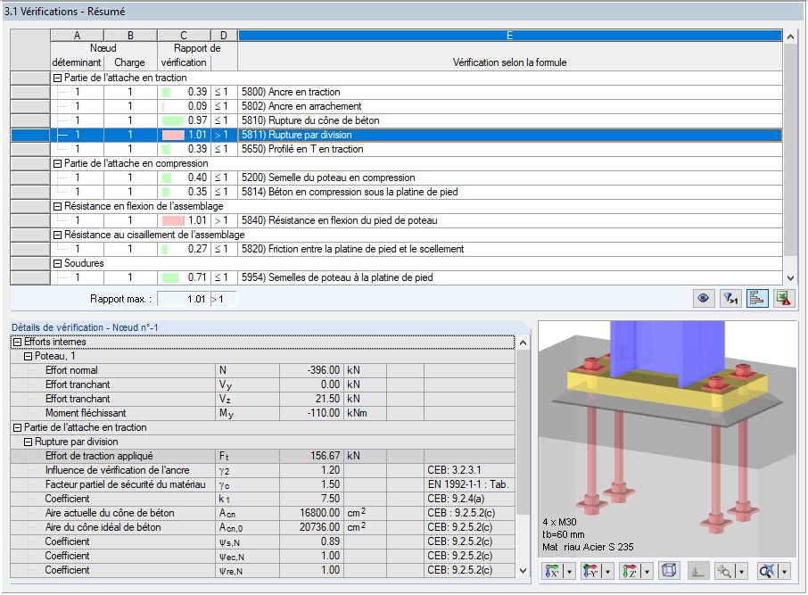Click '0.27' ratio value cell

point(184,249)
